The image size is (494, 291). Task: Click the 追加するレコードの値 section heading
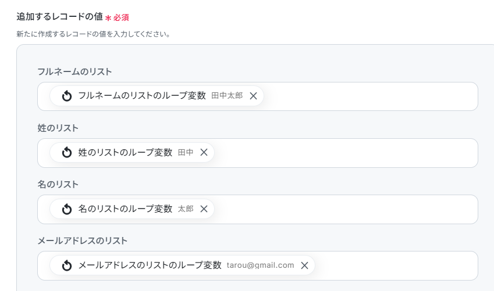point(59,17)
